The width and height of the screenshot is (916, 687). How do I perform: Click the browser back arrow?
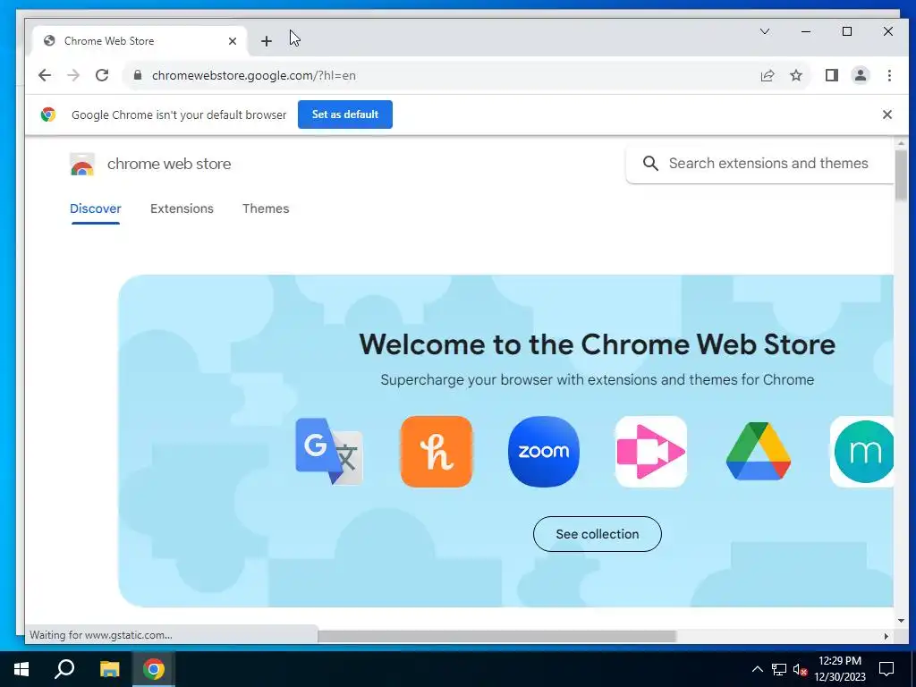pos(45,75)
